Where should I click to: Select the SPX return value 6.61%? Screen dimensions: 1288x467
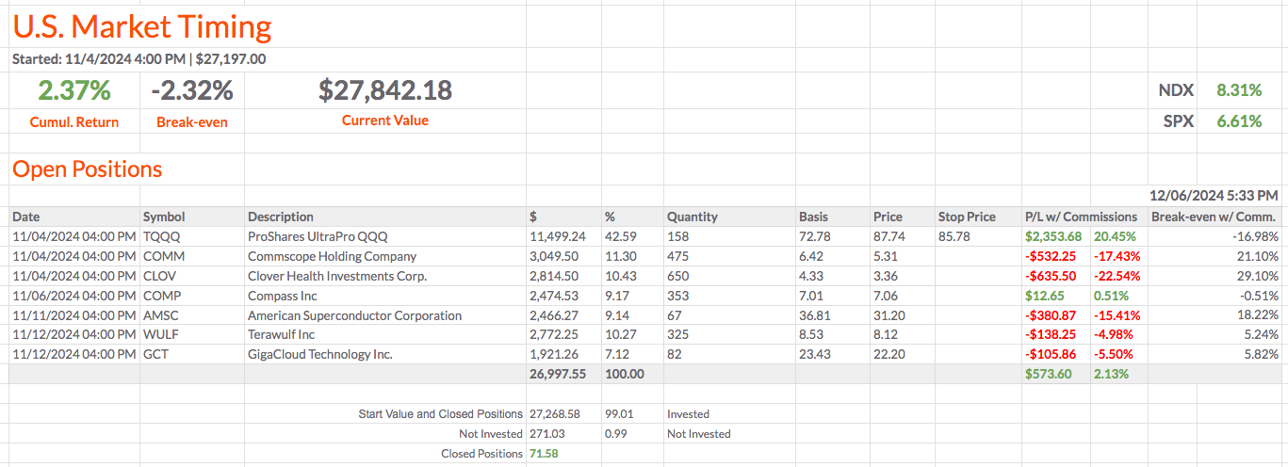pos(1238,121)
